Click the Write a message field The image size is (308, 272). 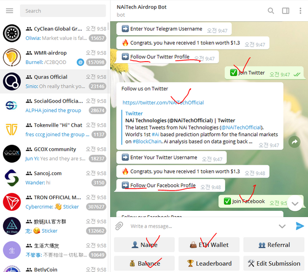tap(201, 226)
